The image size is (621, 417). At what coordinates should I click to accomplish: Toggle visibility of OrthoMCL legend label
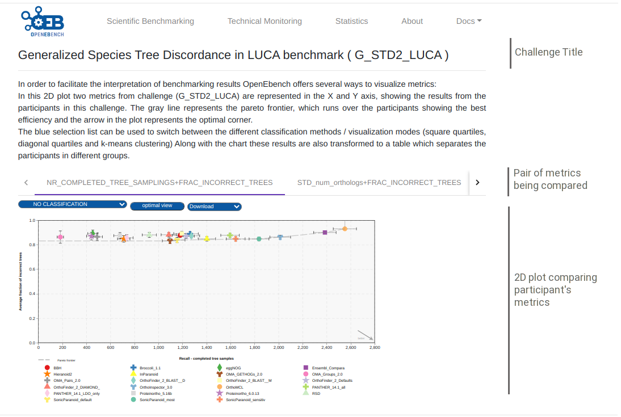coord(234,387)
